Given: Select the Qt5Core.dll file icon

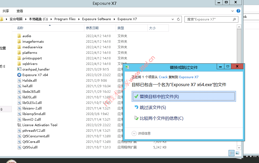Looking at the screenshot, I should (x=19, y=142).
